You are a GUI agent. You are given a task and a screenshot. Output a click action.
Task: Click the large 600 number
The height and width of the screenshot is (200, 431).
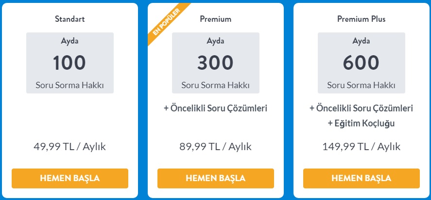point(361,63)
